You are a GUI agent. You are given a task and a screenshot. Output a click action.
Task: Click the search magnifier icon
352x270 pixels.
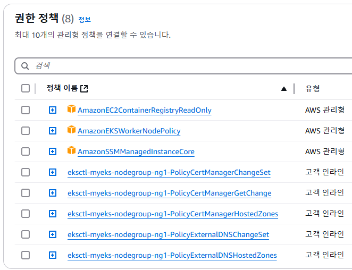click(25, 66)
